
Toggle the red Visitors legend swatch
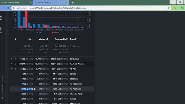tap(53, 33)
